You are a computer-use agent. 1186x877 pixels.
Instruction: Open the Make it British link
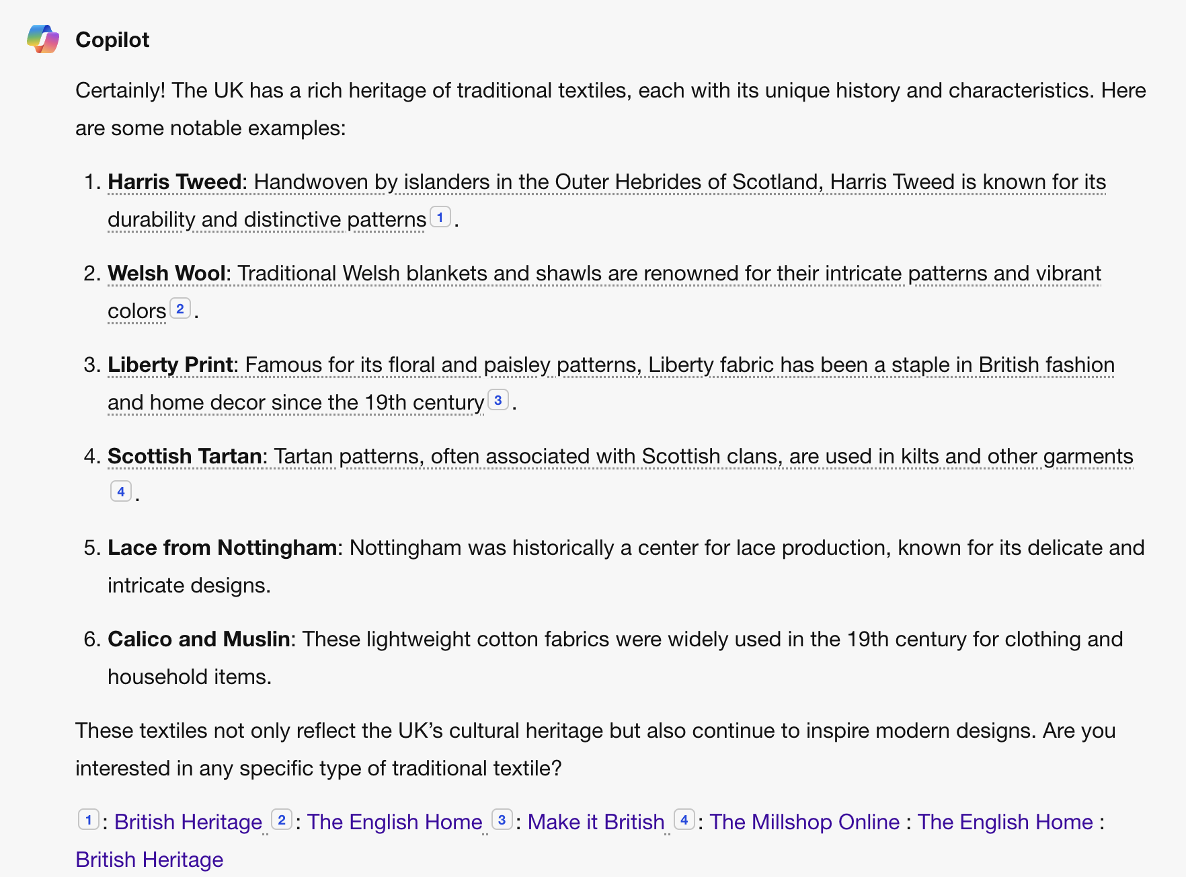pyautogui.click(x=596, y=822)
